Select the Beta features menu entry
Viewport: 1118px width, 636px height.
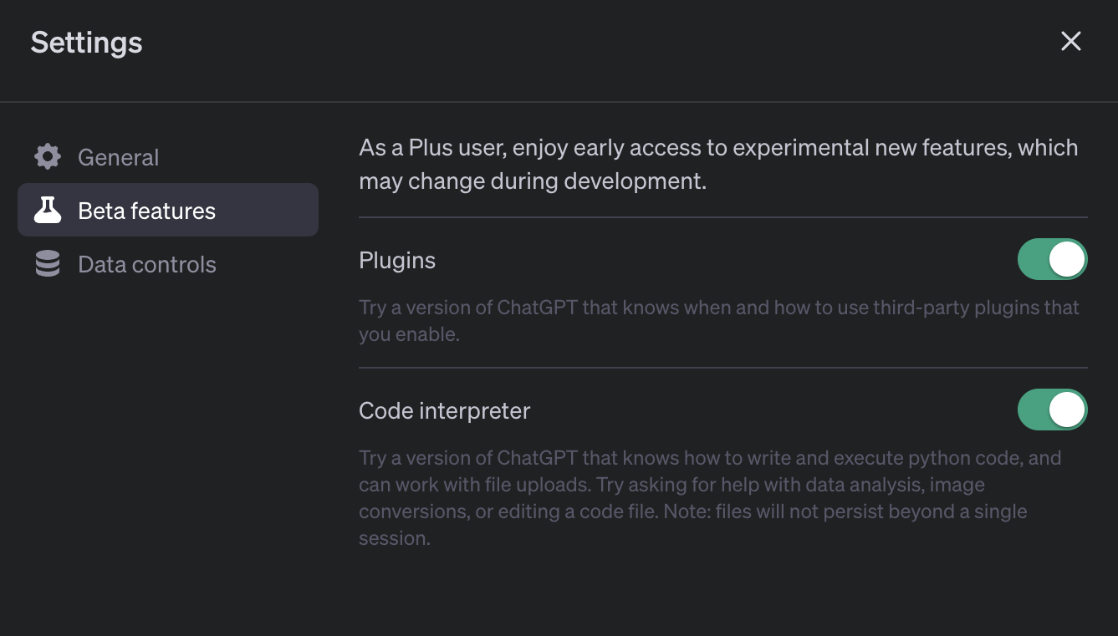(145, 210)
